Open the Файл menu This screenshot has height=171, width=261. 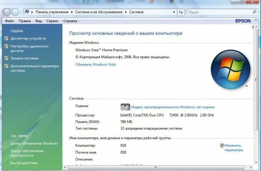[10, 21]
